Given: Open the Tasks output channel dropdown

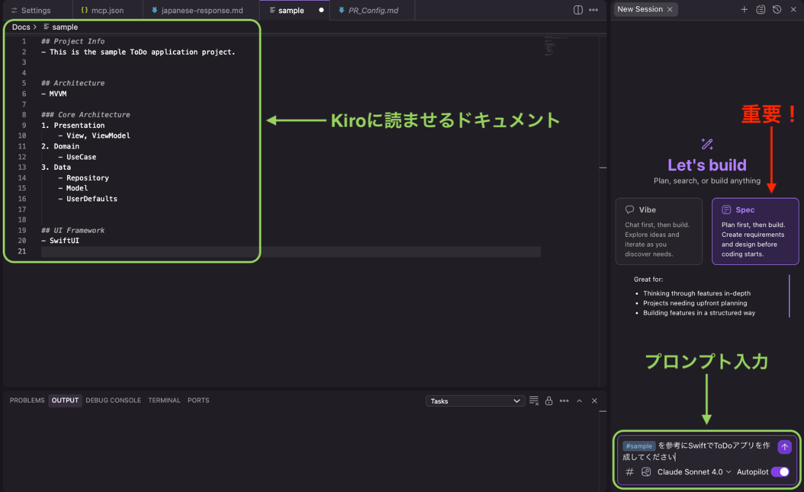Looking at the screenshot, I should point(475,401).
